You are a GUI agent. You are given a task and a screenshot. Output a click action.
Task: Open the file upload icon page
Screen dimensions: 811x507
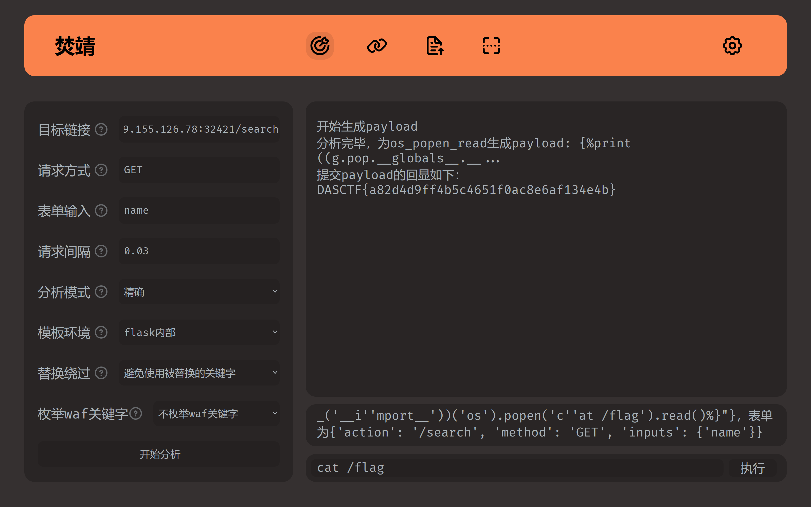click(435, 46)
